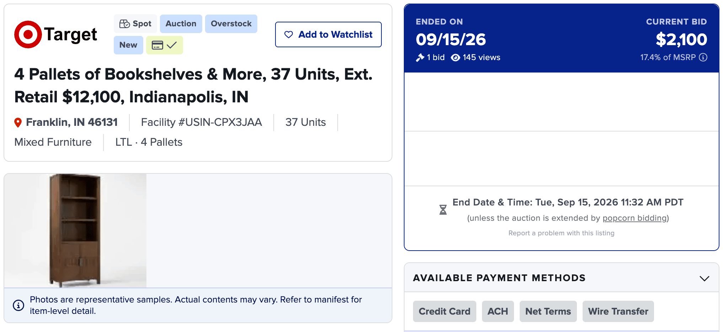The width and height of the screenshot is (723, 332).
Task: Toggle the watchlist heart icon
Action: pyautogui.click(x=289, y=34)
